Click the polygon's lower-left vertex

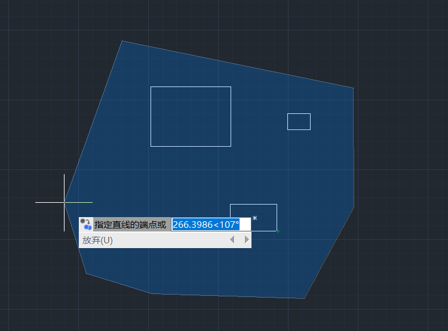86,274
